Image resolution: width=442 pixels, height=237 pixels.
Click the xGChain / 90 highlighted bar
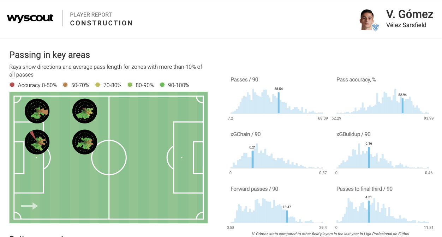click(x=252, y=159)
